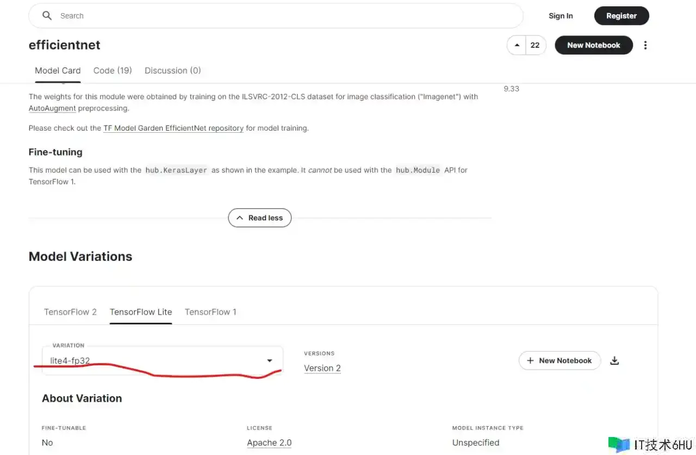Open the Apache 2.0 license link
The width and height of the screenshot is (696, 455).
pos(269,442)
